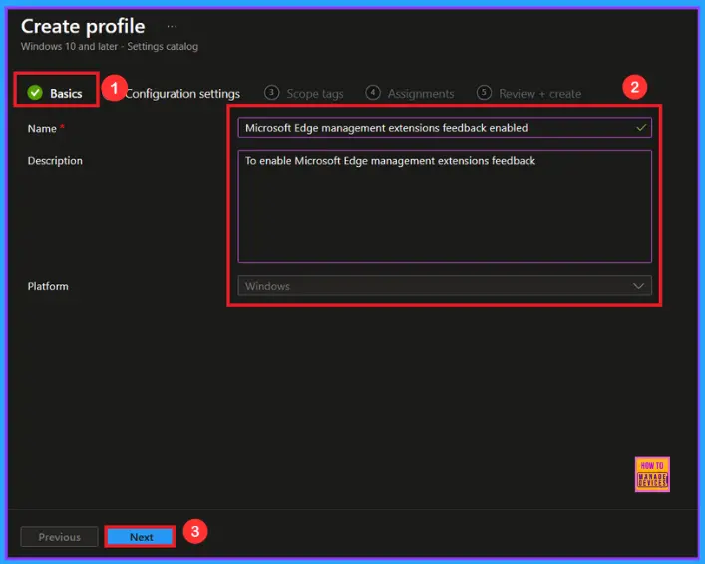The height and width of the screenshot is (564, 705).
Task: Click the Name label
Action: pos(42,129)
